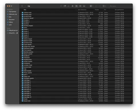138x111 pixels.
Task: Switch to icon grid view
Action: point(72,6)
